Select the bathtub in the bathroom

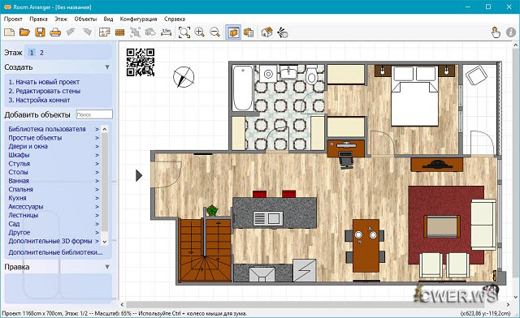[x=243, y=88]
